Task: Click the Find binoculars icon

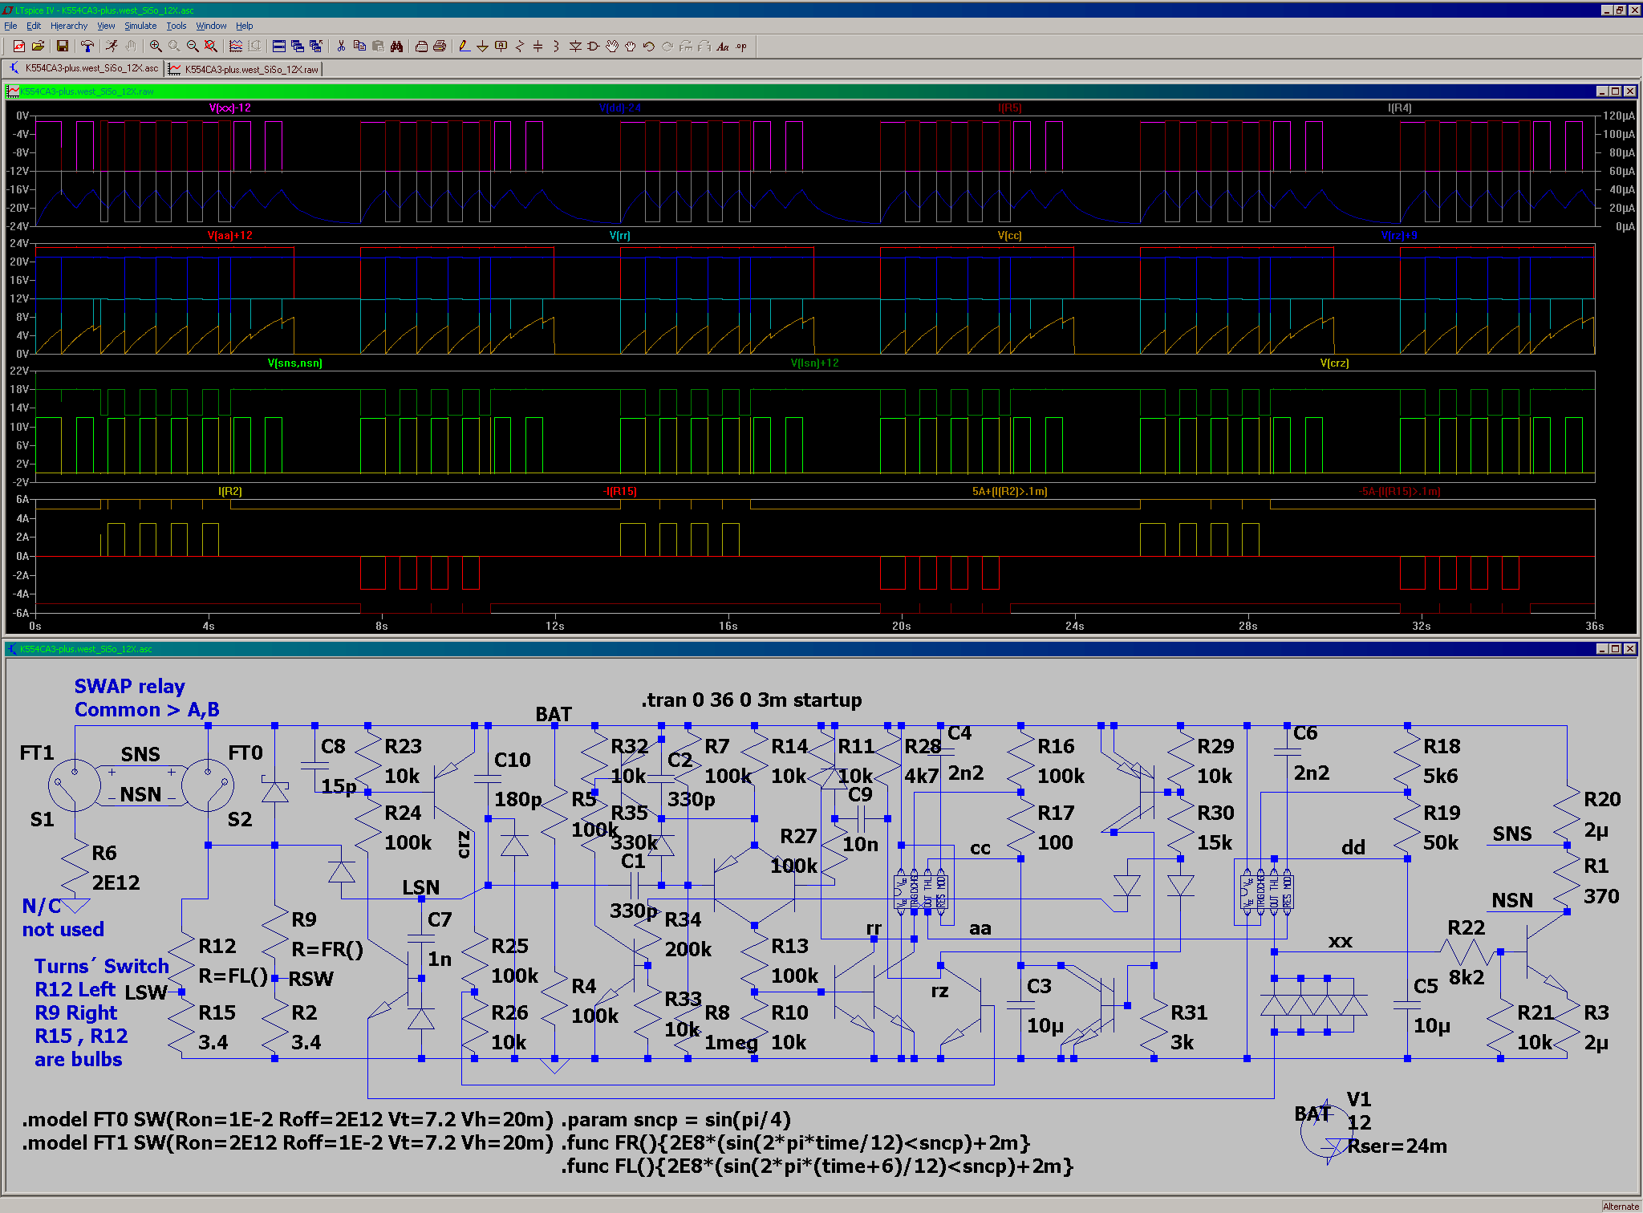Action: pyautogui.click(x=396, y=47)
